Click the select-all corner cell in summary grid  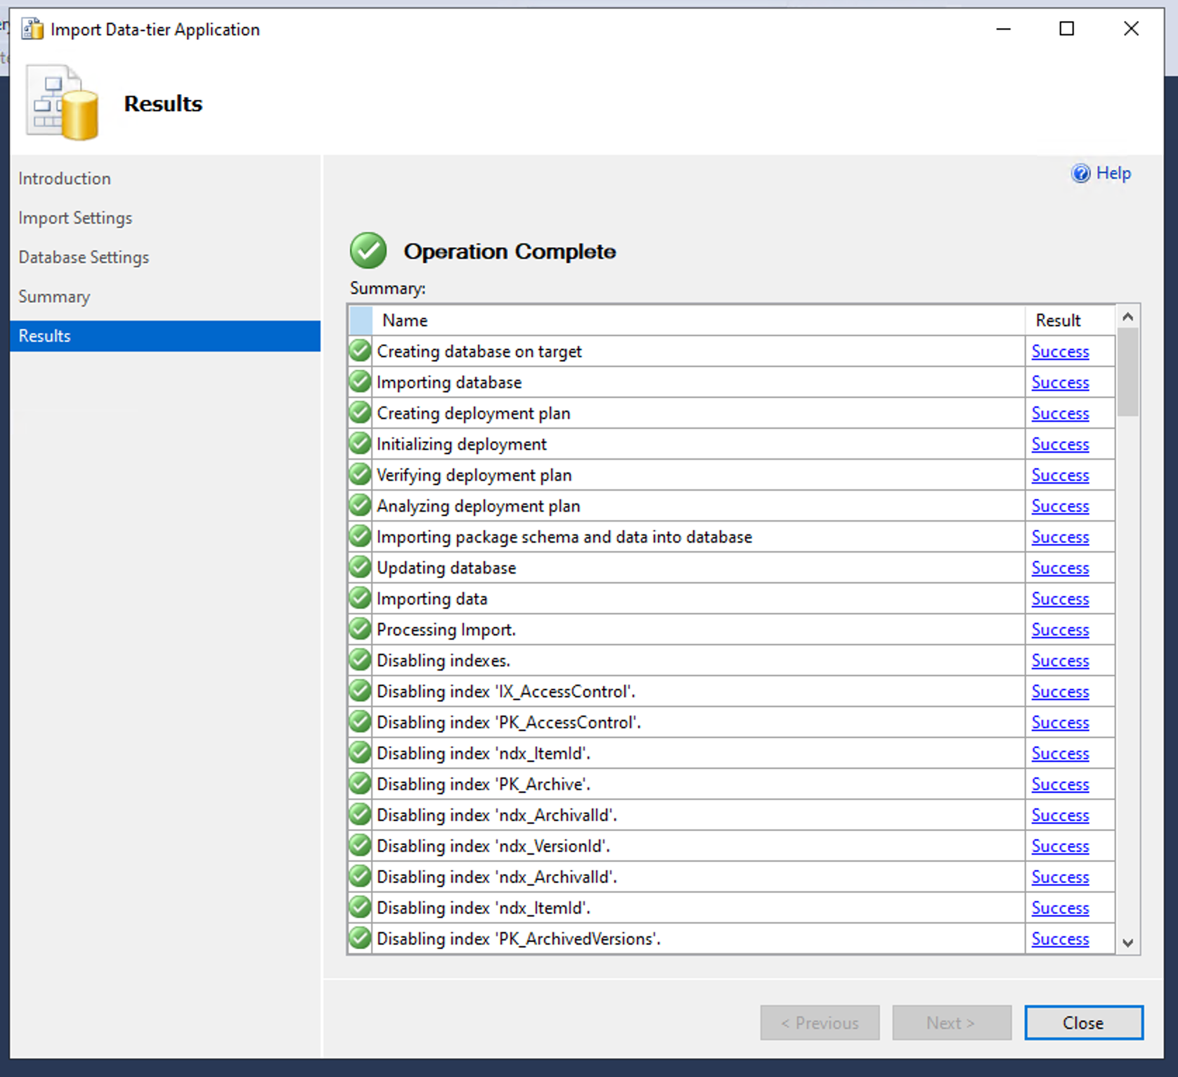tap(361, 321)
